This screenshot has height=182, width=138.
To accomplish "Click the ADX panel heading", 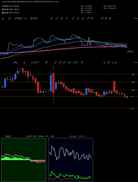I will 52,136.
